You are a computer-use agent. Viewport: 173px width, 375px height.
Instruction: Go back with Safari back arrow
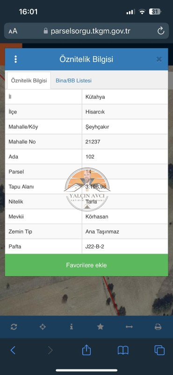coord(13,350)
